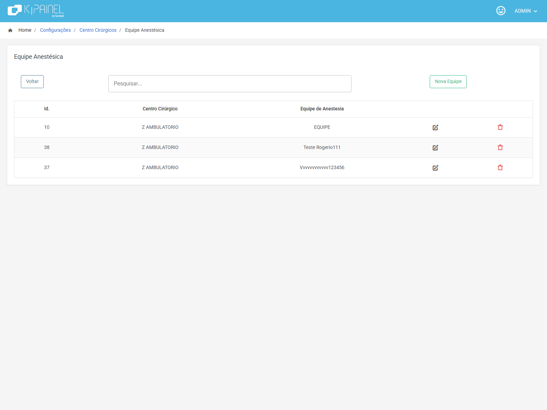547x410 pixels.
Task: Open Centro Cirúrgicos breadcrumb link
Action: 98,30
